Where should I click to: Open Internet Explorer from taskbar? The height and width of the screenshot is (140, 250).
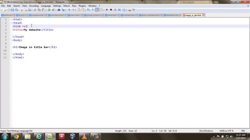(39, 136)
